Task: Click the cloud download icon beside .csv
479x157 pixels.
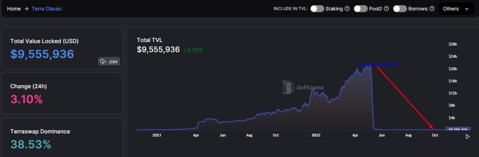Action: [102, 61]
